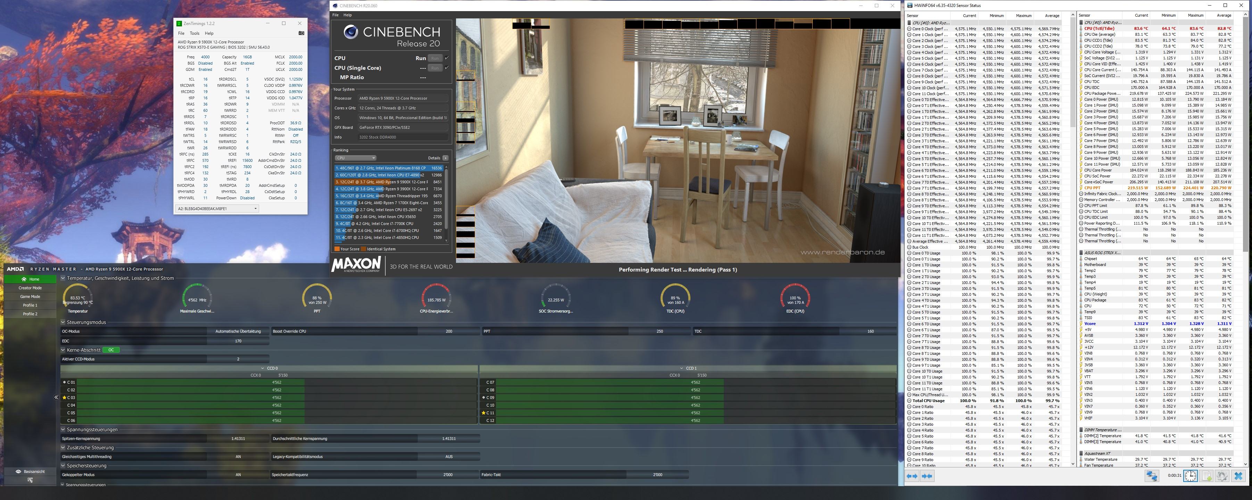The width and height of the screenshot is (1252, 500).
Task: Collapse the Speichersteuerung section
Action: coord(63,466)
